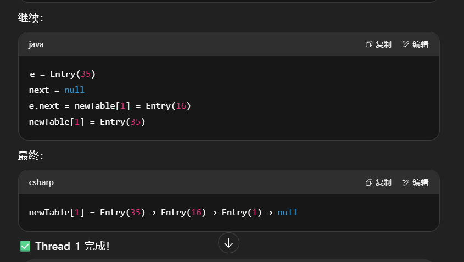Viewport: 464px width, 262px height.
Task: Click the Thread-1 完成! heading
Action: 72,246
